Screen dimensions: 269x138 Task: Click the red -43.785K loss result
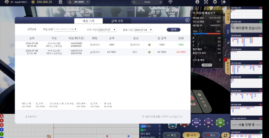[181, 52]
